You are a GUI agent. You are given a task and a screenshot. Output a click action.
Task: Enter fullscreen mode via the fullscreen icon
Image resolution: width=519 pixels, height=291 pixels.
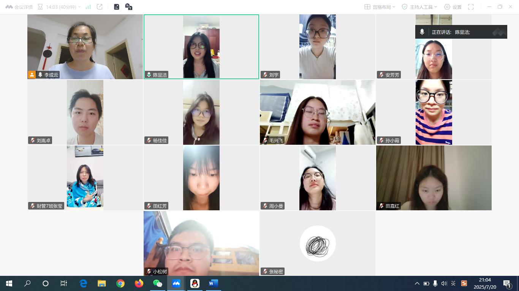471,7
